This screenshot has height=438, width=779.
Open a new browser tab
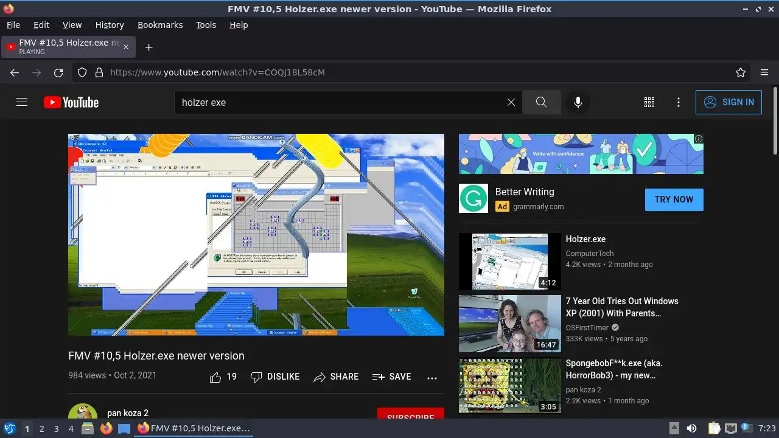point(148,47)
